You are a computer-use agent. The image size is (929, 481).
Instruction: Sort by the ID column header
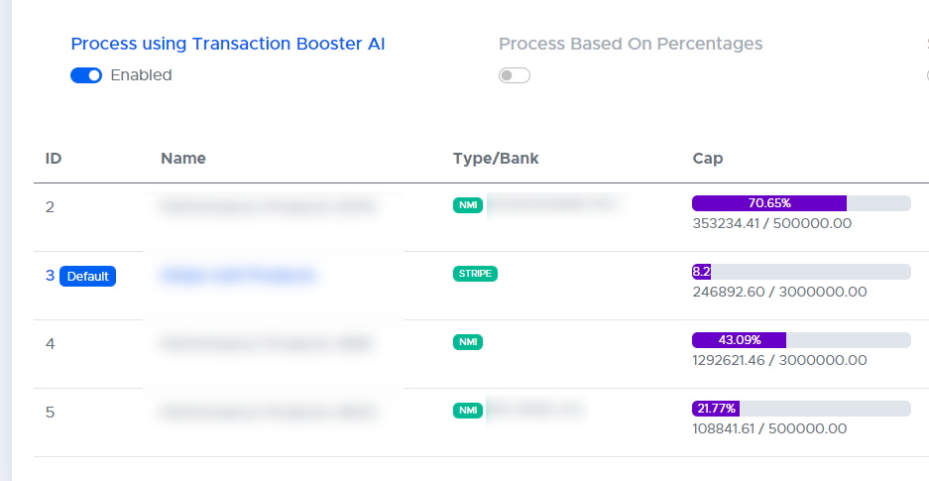point(54,159)
